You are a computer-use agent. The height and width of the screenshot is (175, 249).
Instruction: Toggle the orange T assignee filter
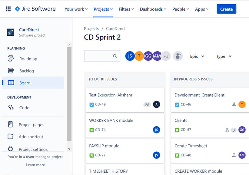(x=139, y=56)
